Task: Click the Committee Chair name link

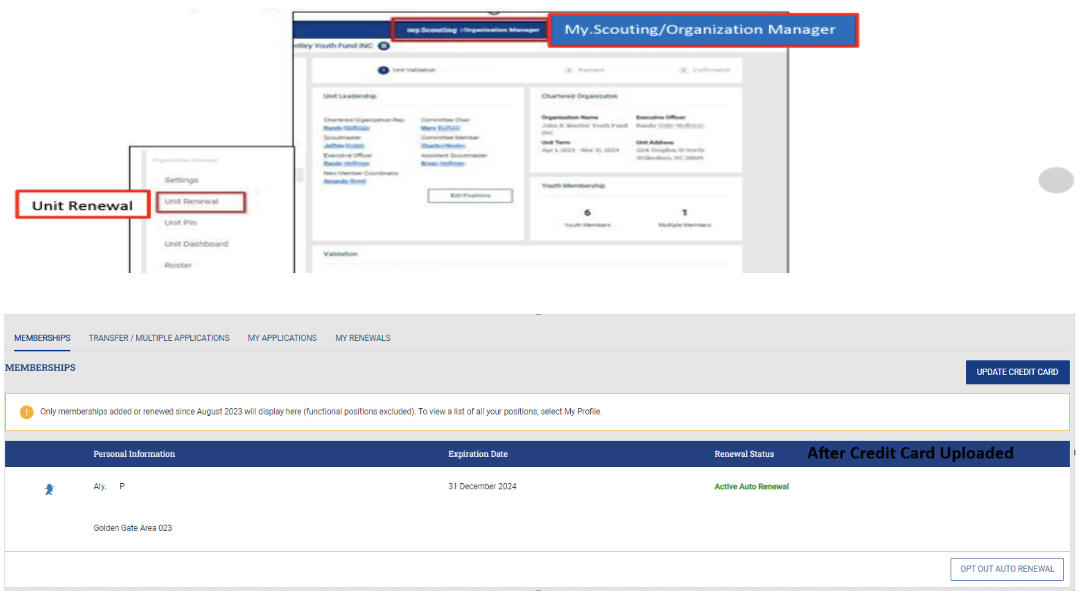Action: tap(440, 128)
